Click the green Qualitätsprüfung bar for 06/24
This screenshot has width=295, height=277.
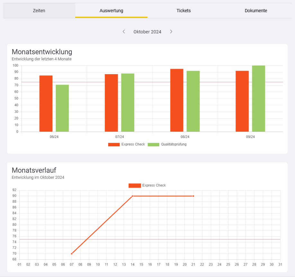click(62, 108)
